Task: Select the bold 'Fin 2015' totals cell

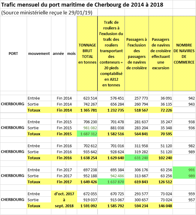Action: coord(64,134)
